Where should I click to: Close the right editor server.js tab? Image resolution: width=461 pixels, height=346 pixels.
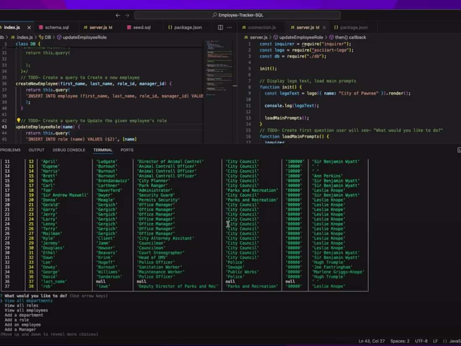(x=324, y=27)
